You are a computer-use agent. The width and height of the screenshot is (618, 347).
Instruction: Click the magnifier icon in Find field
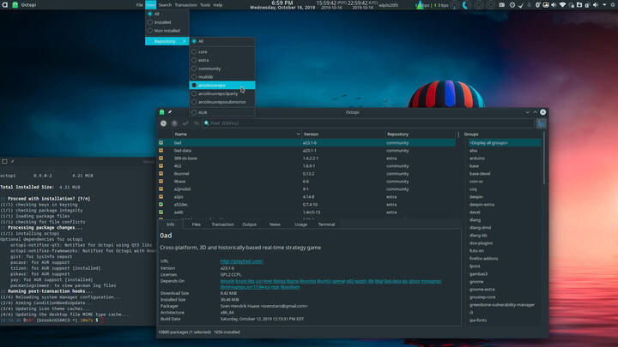click(x=207, y=123)
